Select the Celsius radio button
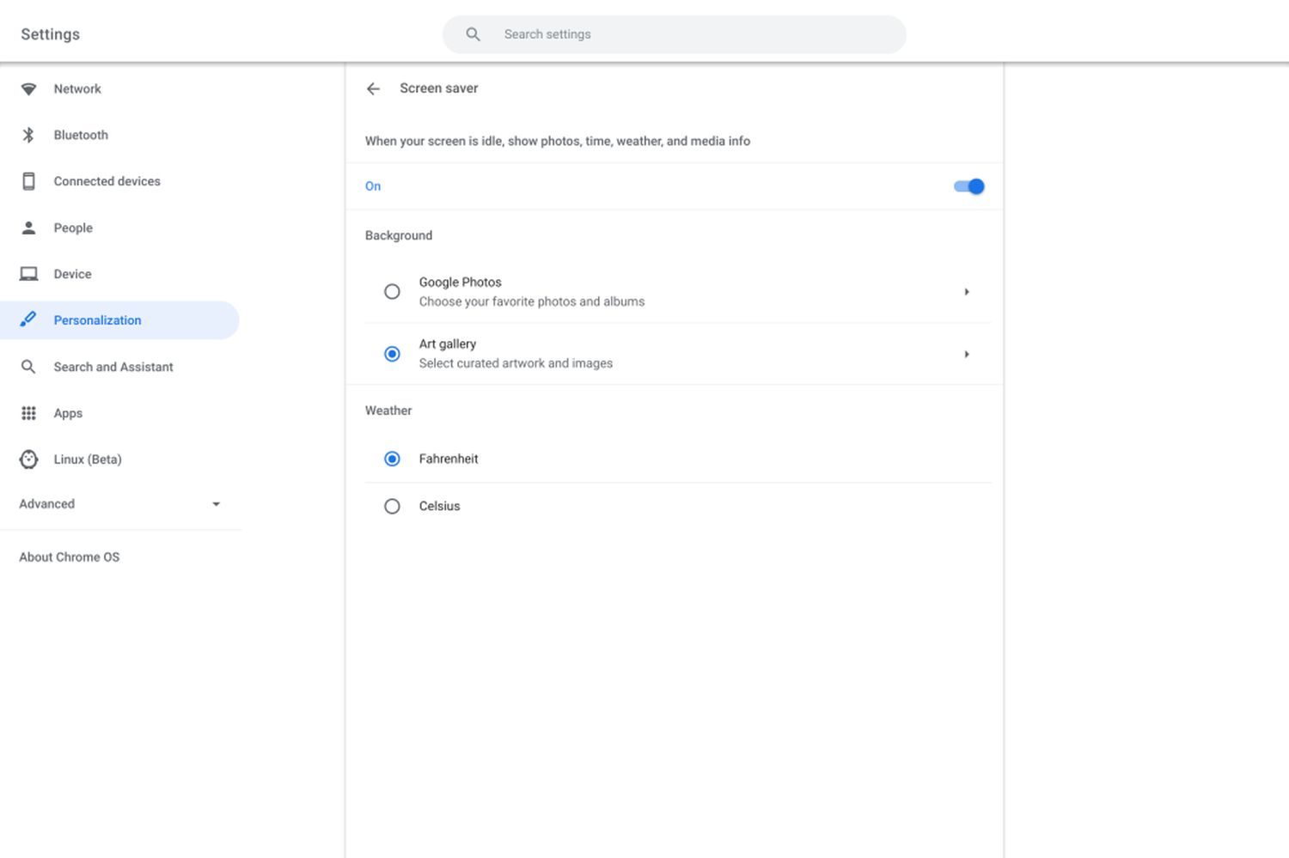This screenshot has width=1289, height=858. (392, 507)
